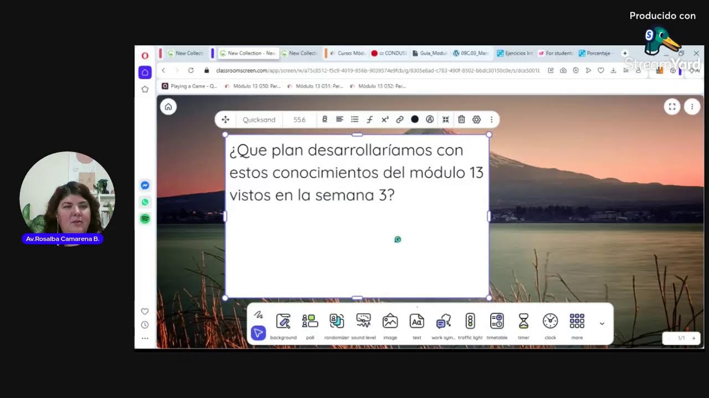This screenshot has width=709, height=398.
Task: Shrink the text widget with collapse icon
Action: pos(445,119)
